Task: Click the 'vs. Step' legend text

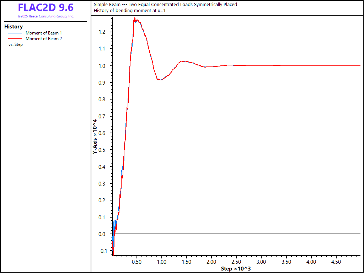Action: point(16,44)
